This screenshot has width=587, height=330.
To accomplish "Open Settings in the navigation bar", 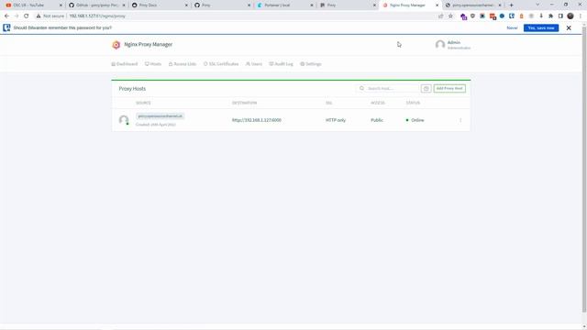I will pyautogui.click(x=311, y=64).
